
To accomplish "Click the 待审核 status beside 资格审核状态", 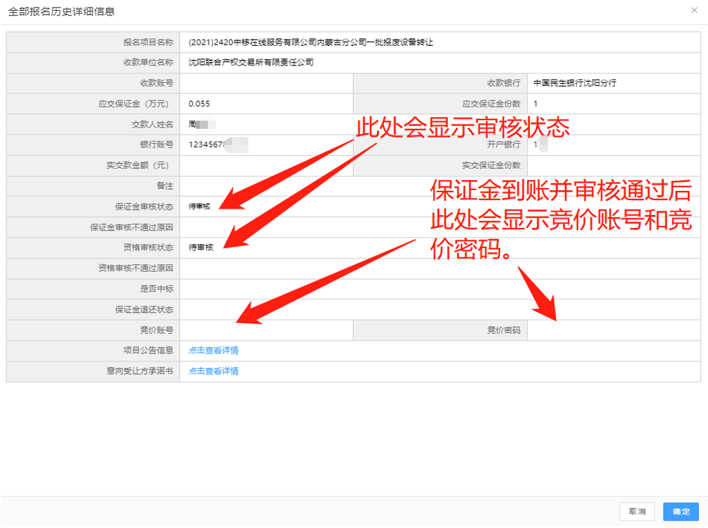I will point(200,247).
